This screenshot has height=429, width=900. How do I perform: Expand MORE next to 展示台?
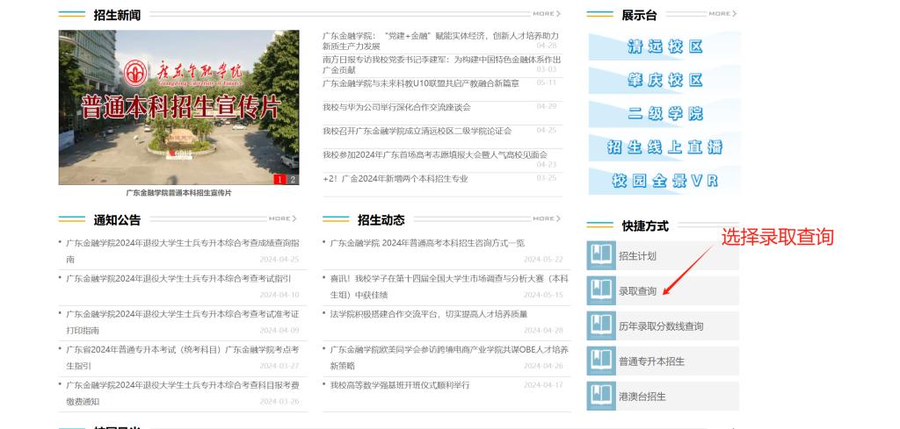(722, 13)
